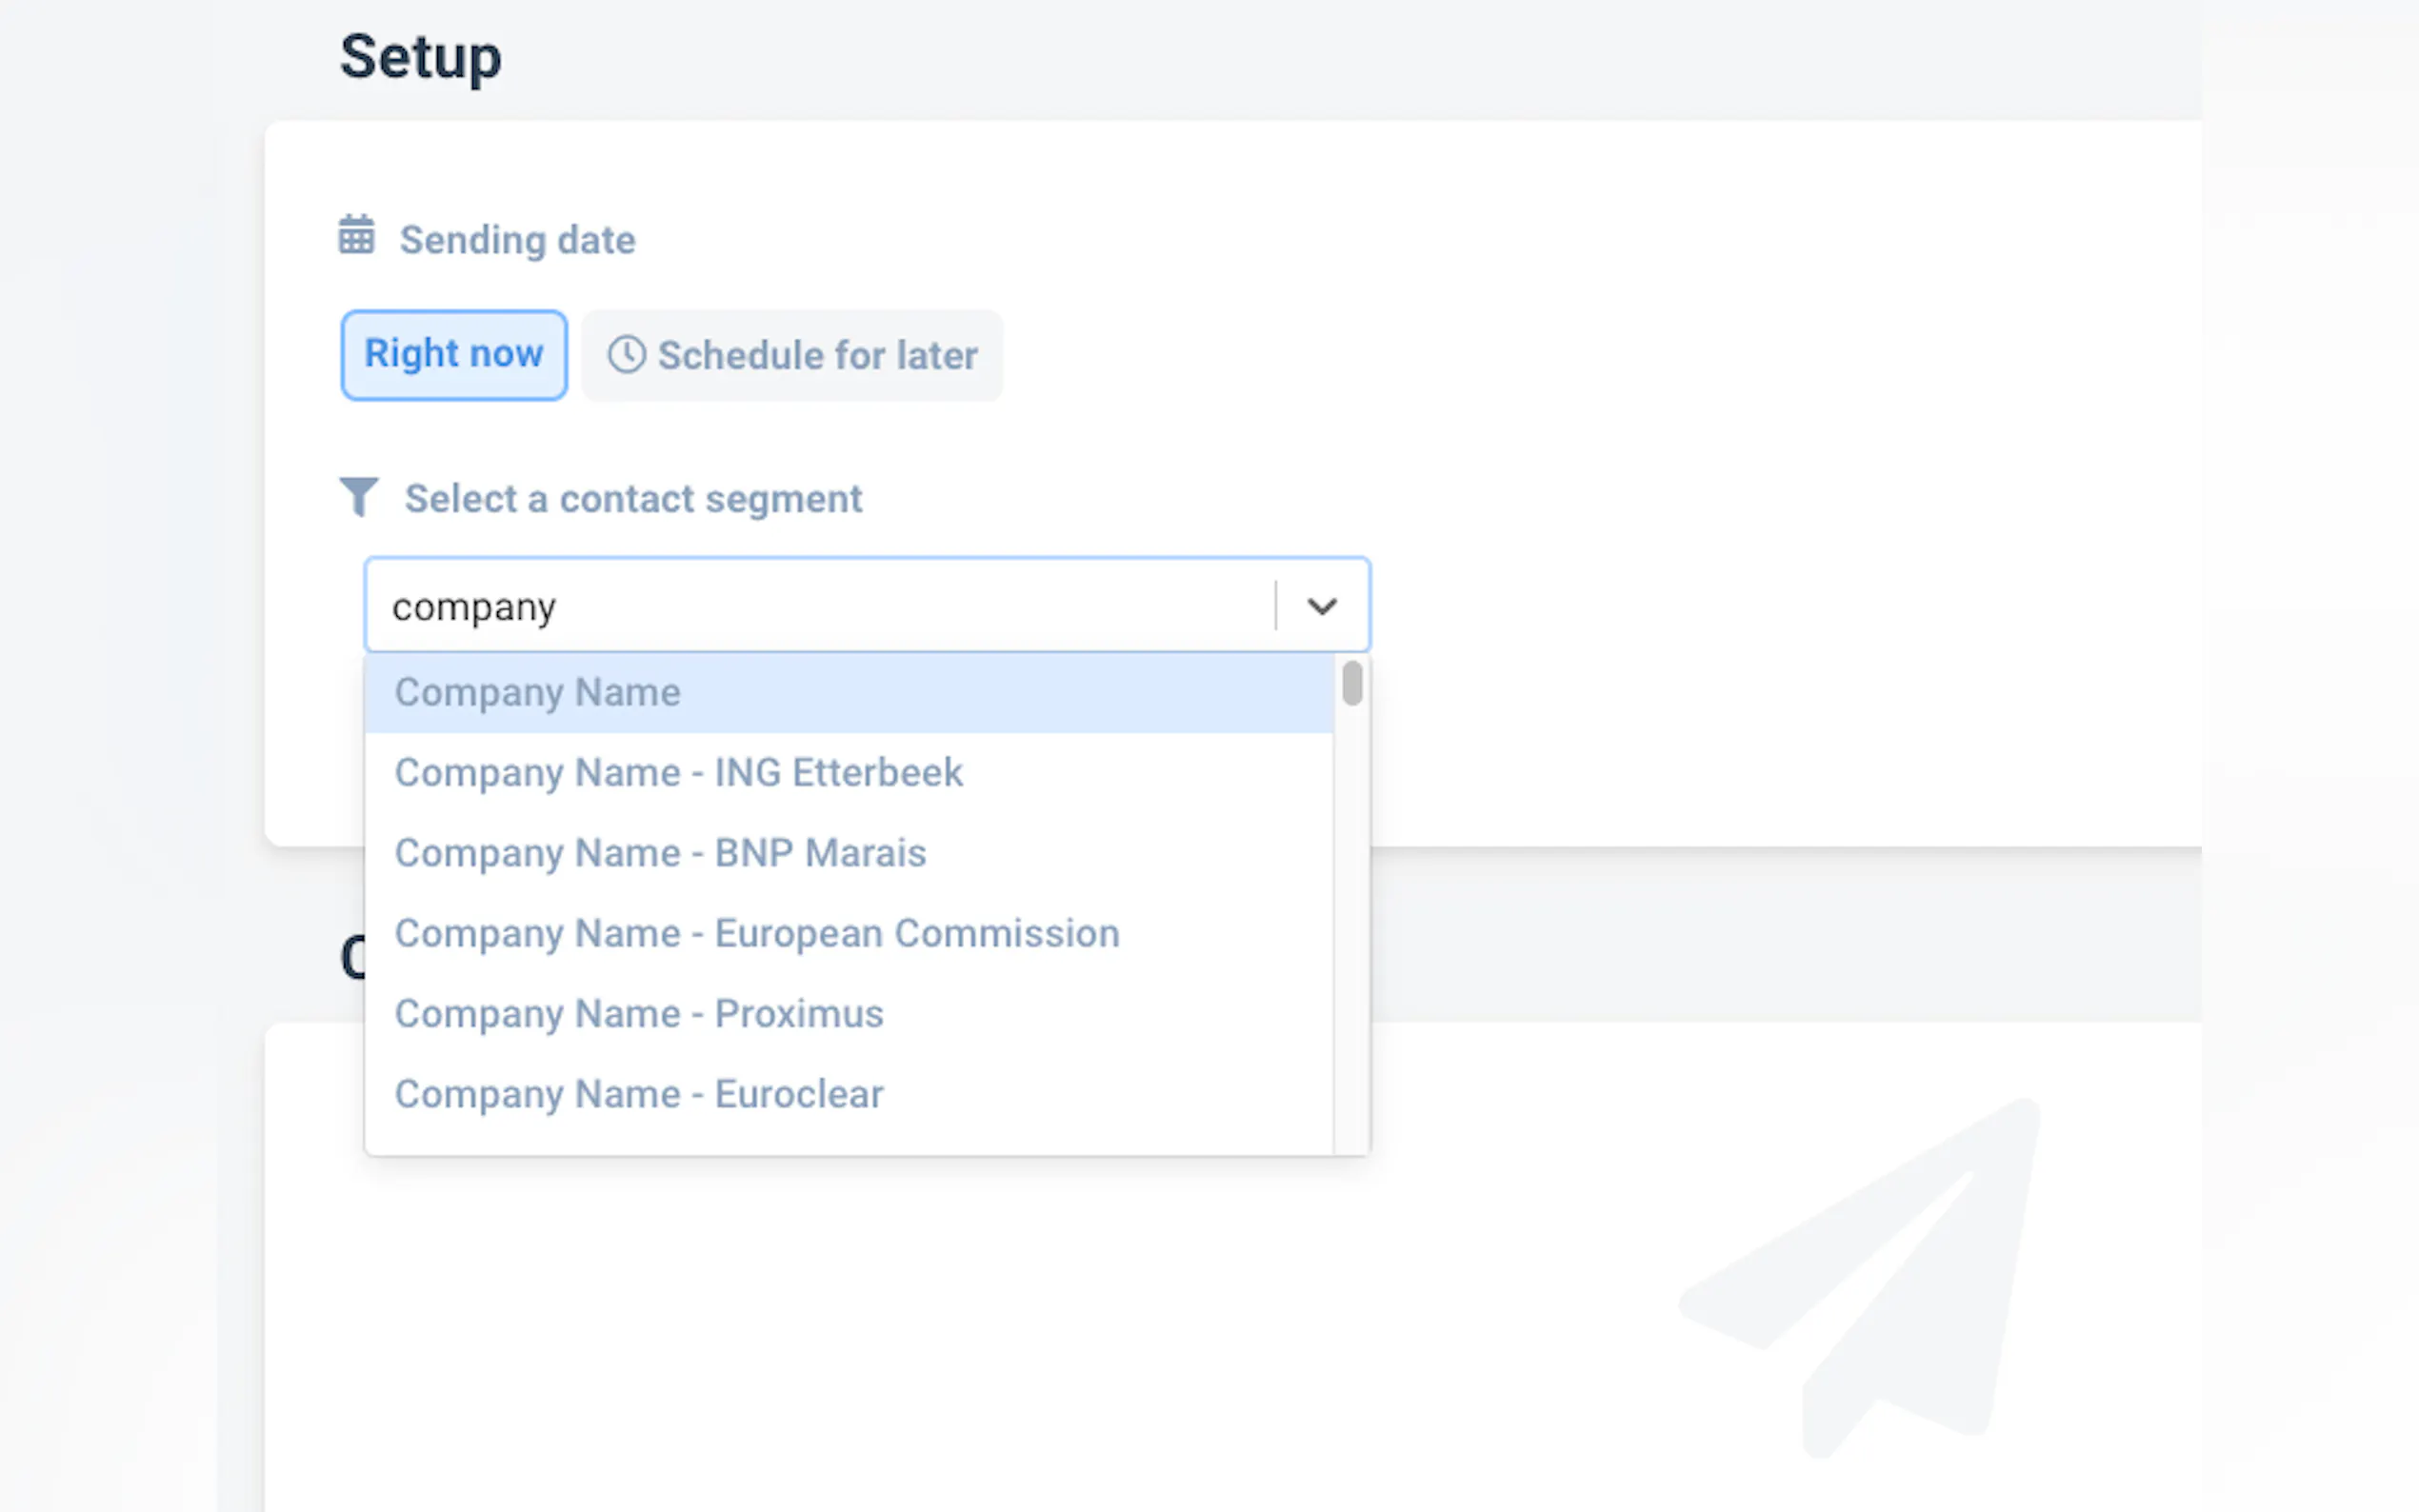Click the funnel filter icon

click(358, 497)
